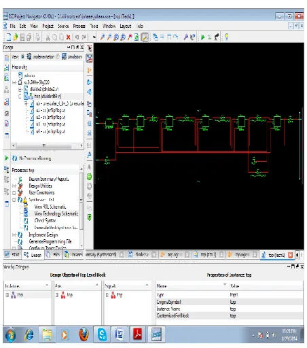Click the red Delete X toolbar icon
This screenshot has width=307, height=348.
point(68,37)
